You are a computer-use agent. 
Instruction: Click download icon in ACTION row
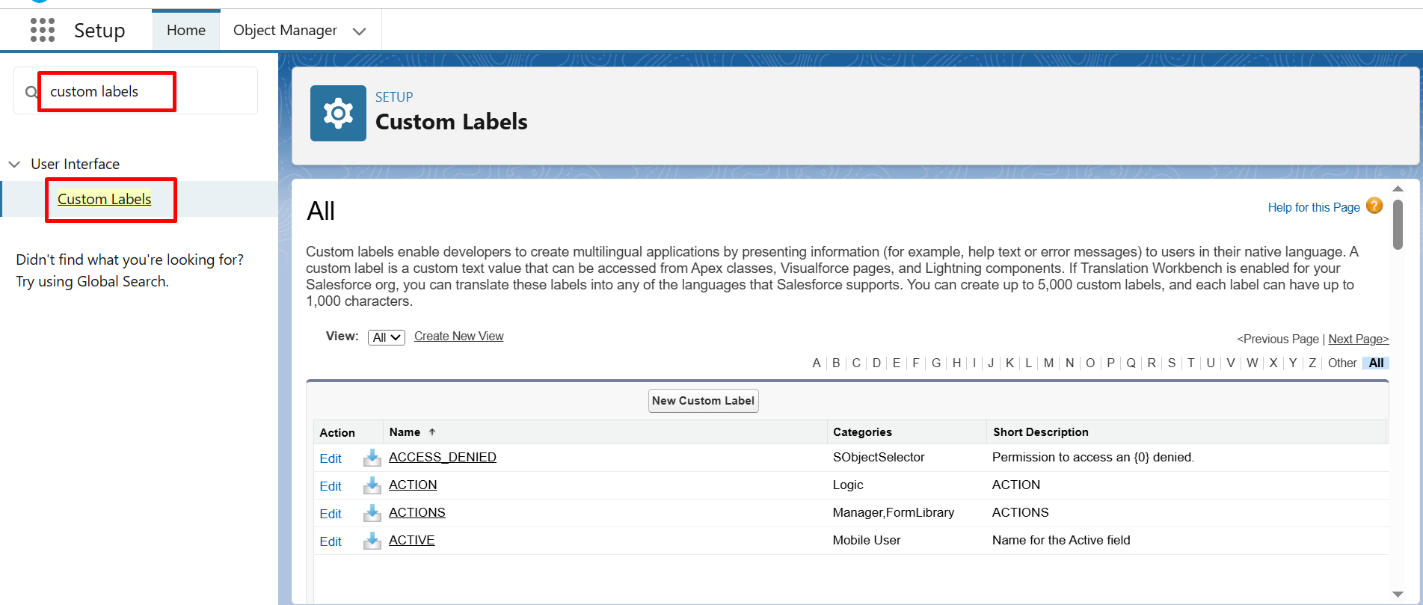click(x=372, y=485)
